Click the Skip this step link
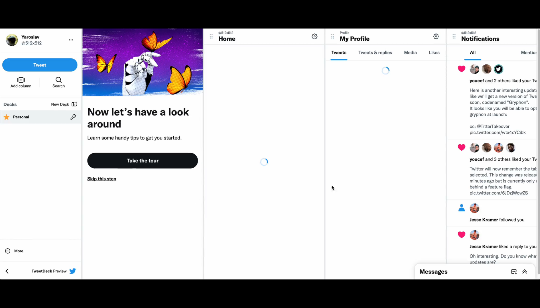The width and height of the screenshot is (540, 308). 102,179
